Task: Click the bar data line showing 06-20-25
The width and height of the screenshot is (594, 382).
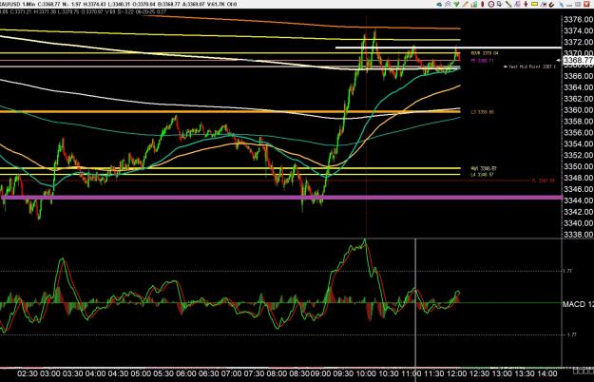Action: (x=84, y=11)
